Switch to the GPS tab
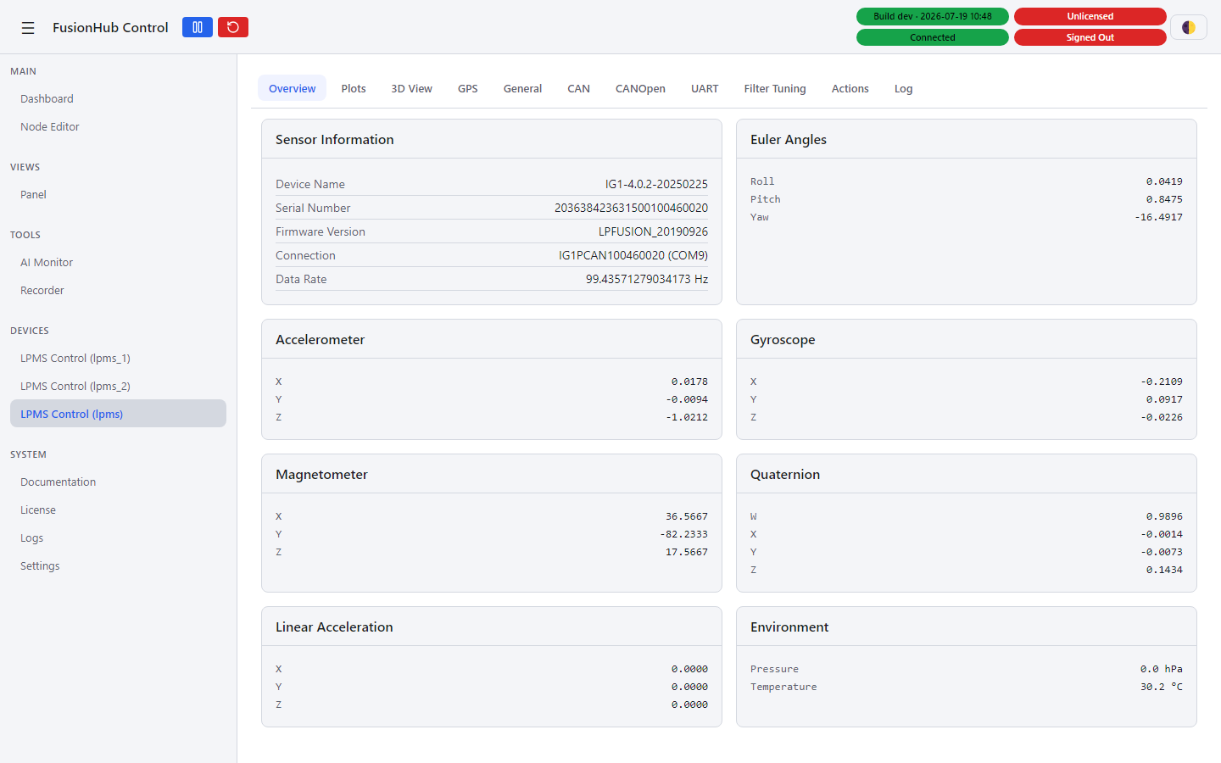 (468, 88)
